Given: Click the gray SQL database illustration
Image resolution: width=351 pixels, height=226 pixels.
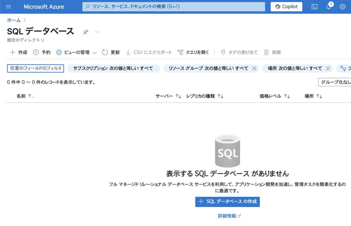Looking at the screenshot, I should [x=228, y=151].
